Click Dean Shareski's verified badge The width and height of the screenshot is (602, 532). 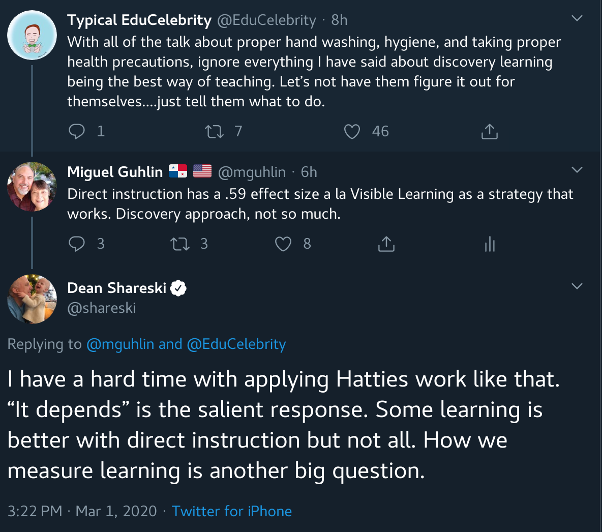point(178,288)
